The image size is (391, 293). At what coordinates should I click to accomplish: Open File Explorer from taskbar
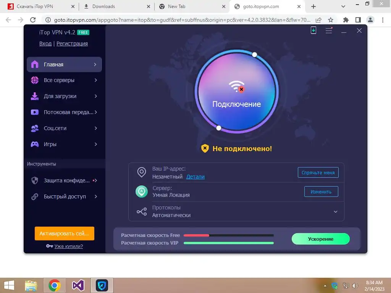31,285
